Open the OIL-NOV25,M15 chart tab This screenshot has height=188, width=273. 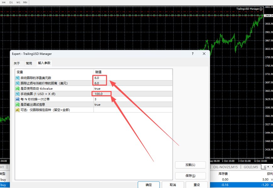click(225, 167)
